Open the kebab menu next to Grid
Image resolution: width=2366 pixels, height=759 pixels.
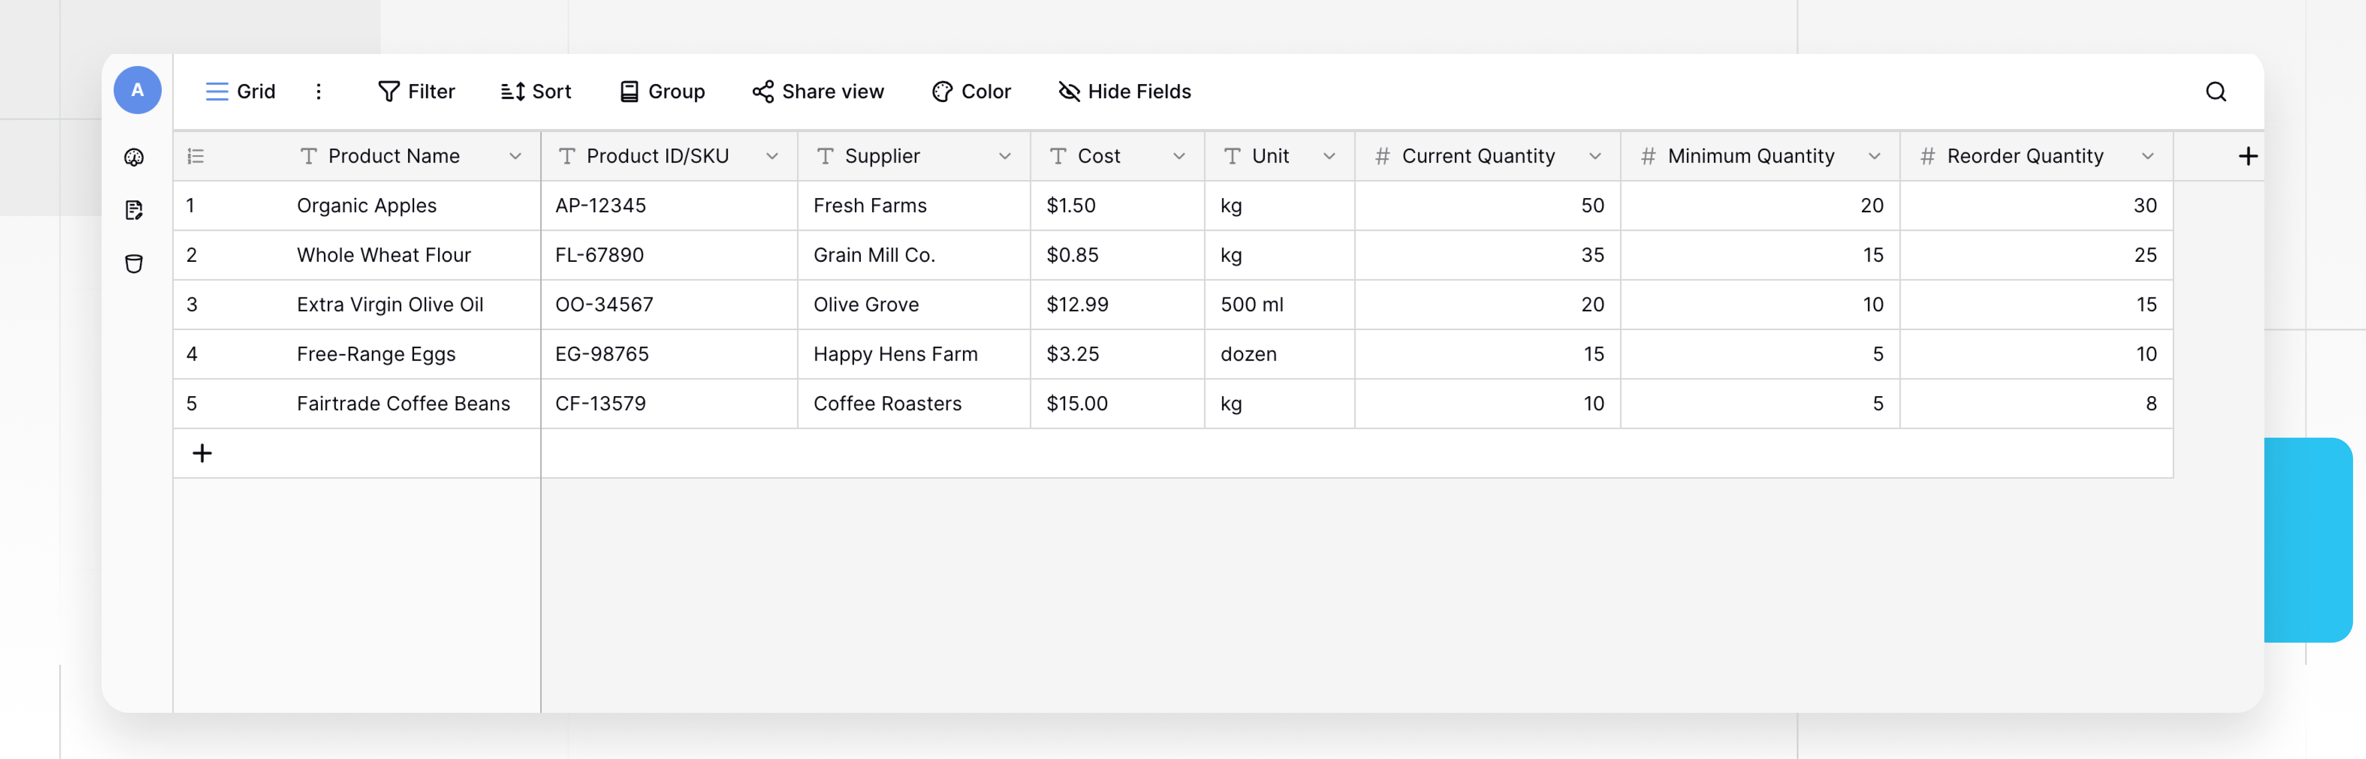[x=319, y=91]
